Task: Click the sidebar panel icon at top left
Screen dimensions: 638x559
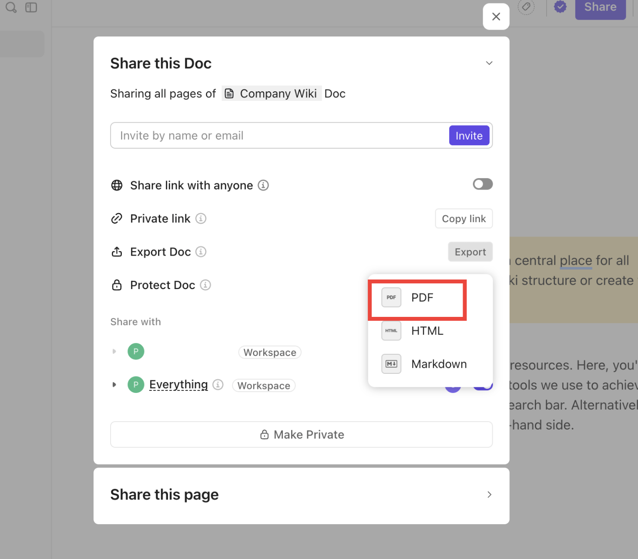Action: (31, 7)
